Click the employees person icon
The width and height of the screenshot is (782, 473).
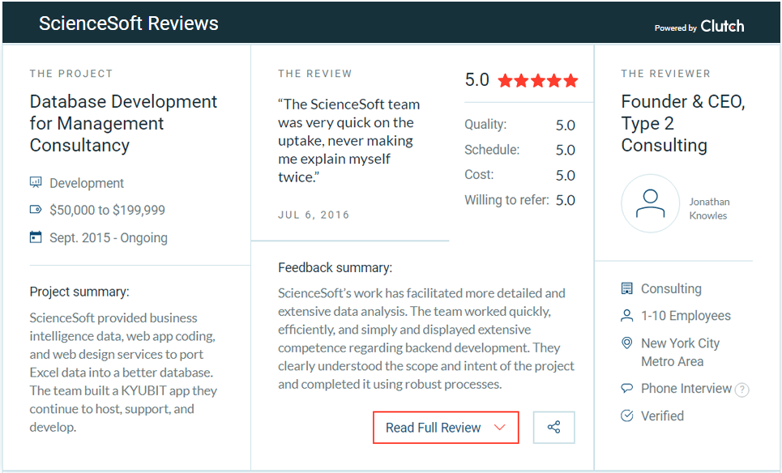[626, 316]
